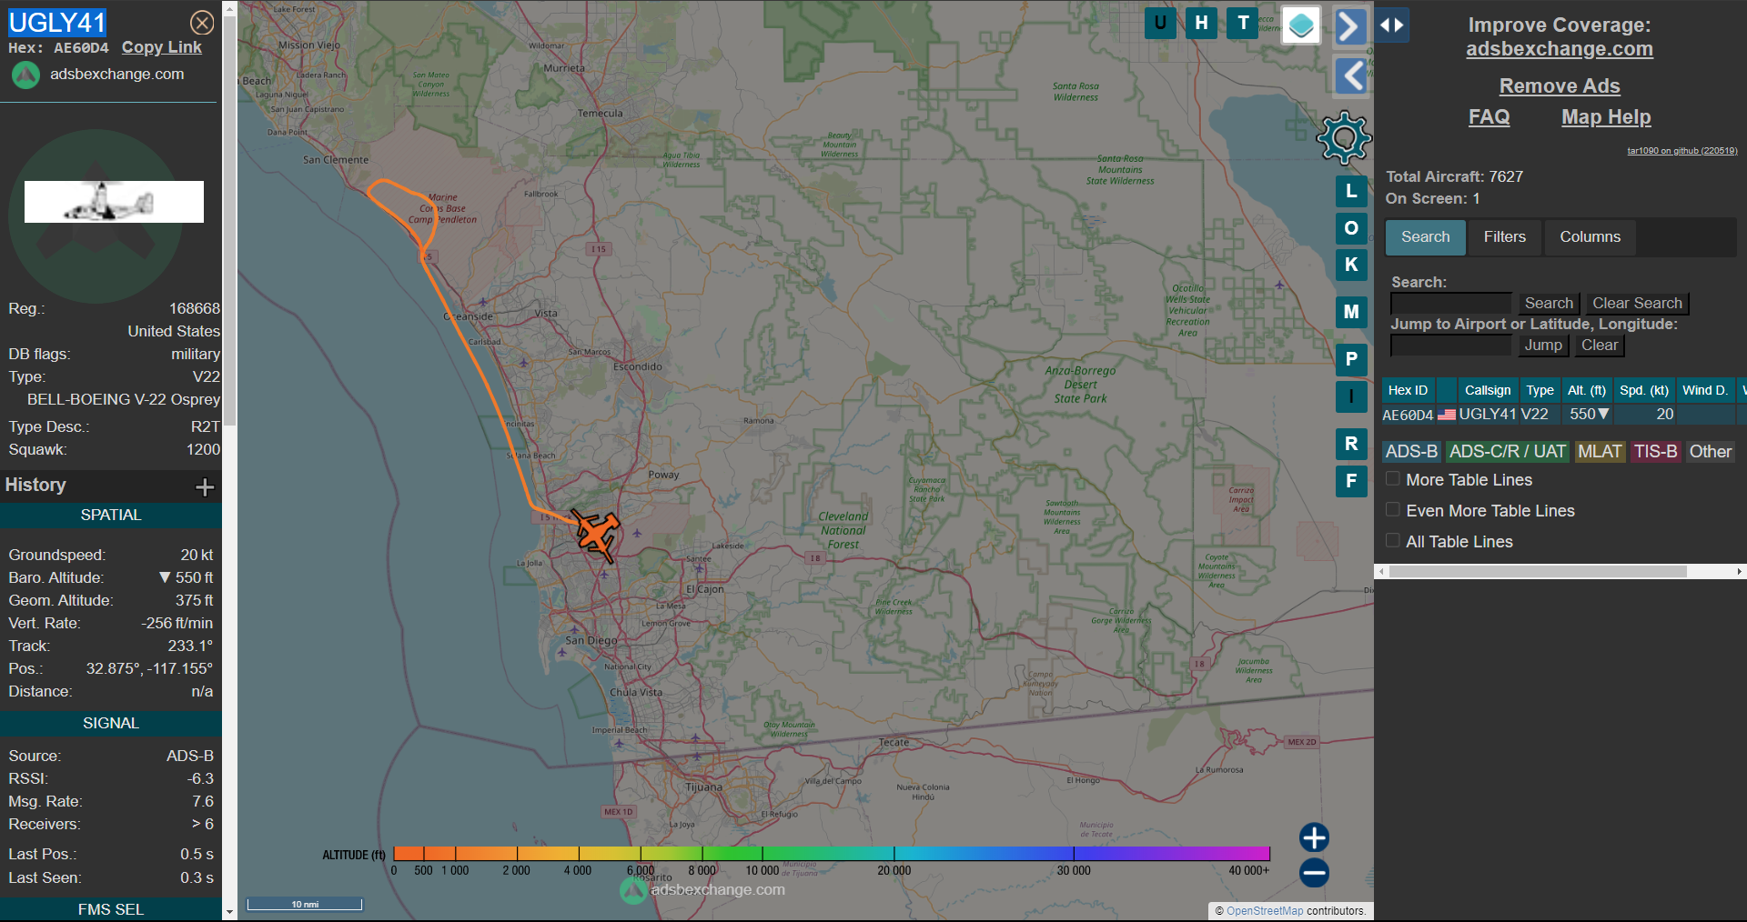The width and height of the screenshot is (1747, 922).
Task: Click the Jump to airport input field
Action: [x=1451, y=346]
